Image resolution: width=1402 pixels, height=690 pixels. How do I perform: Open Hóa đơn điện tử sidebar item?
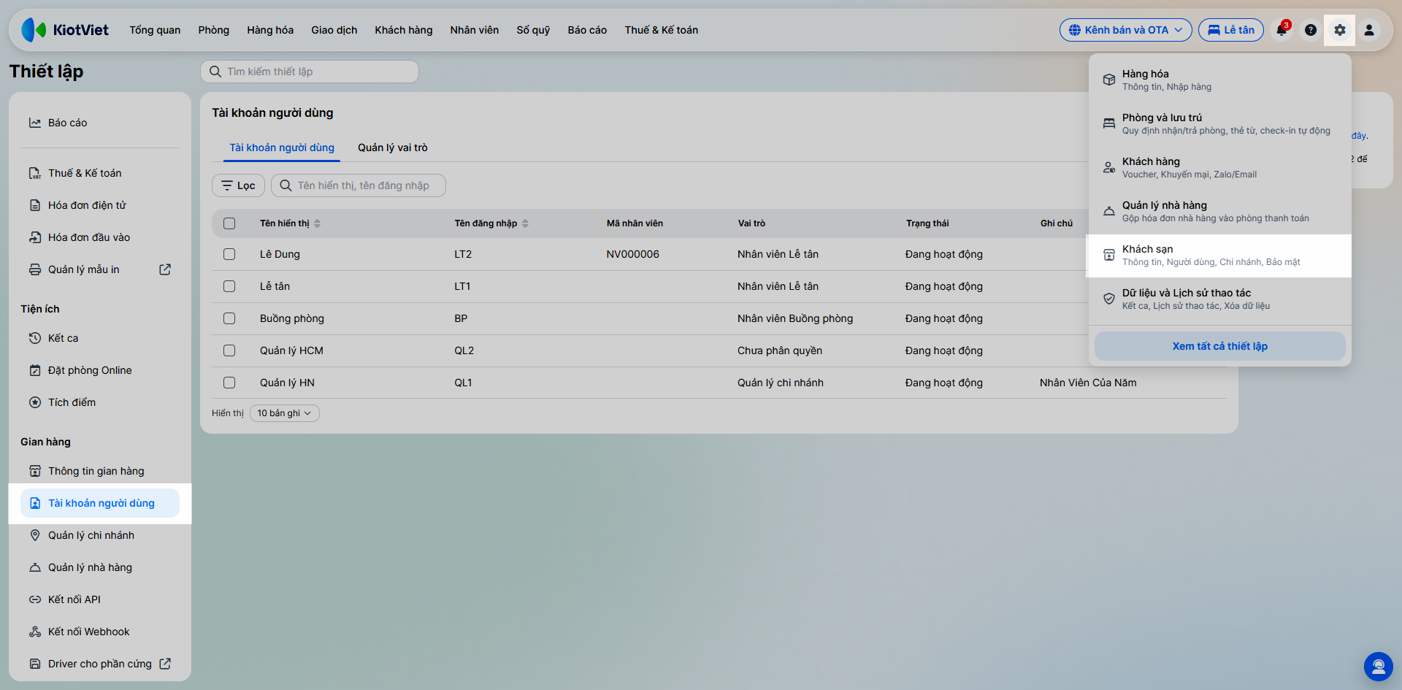tap(100, 205)
